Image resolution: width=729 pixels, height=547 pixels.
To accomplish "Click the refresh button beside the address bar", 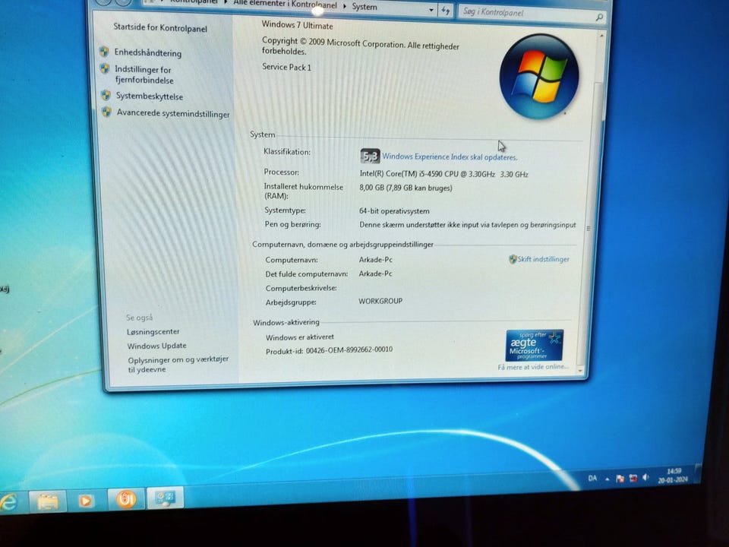I will (x=446, y=11).
